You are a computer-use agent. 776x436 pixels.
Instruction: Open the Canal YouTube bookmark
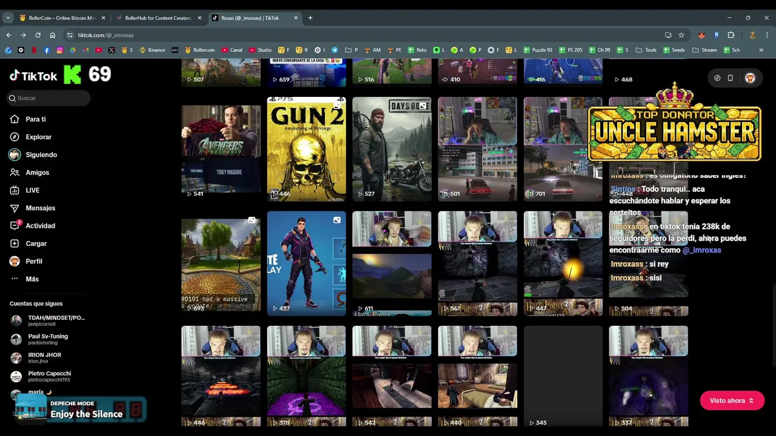click(x=232, y=50)
